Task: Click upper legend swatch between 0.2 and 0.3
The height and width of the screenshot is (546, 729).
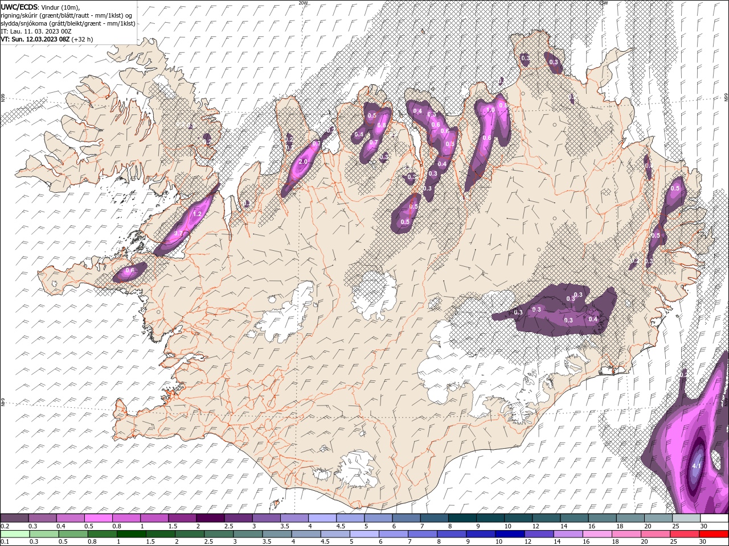Action: [14, 518]
